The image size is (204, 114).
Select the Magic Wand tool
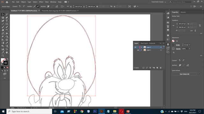(x=7, y=15)
